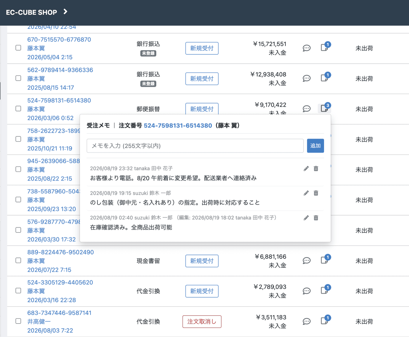Screen dimensions: 409x337
Task: Click the 注文取消し status button
Action: [202, 322]
